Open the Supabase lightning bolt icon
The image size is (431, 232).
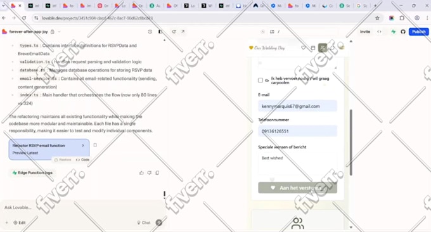(x=394, y=32)
